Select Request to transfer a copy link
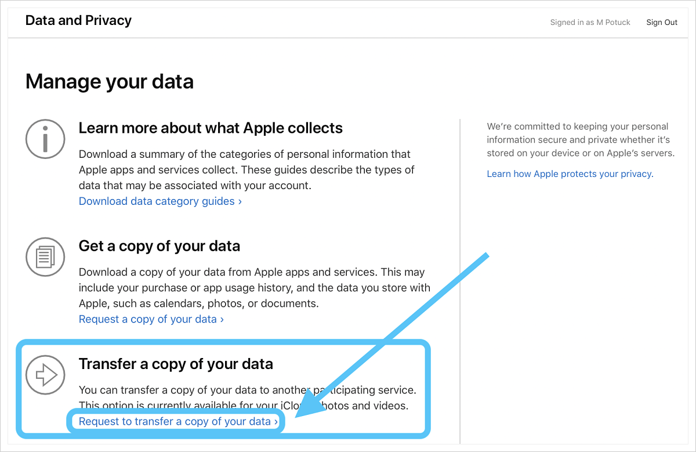 [x=178, y=421]
